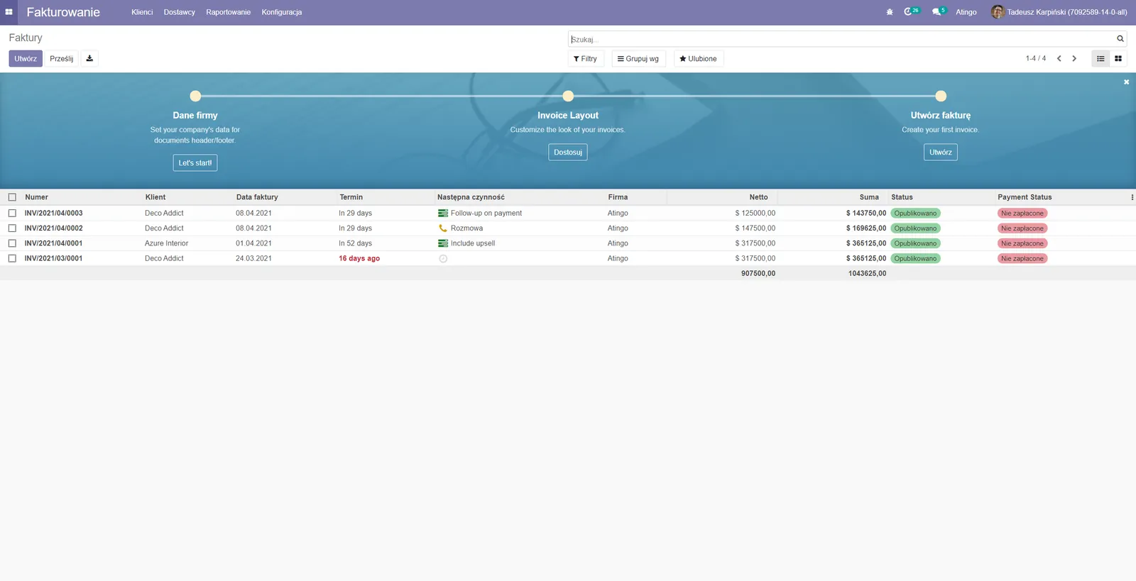This screenshot has height=581, width=1136.
Task: Open optional columns menu in table header
Action: (1132, 197)
